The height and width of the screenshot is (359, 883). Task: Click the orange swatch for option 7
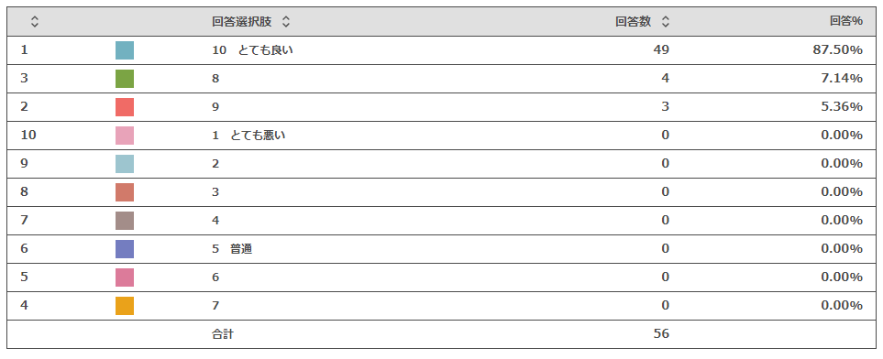point(125,306)
